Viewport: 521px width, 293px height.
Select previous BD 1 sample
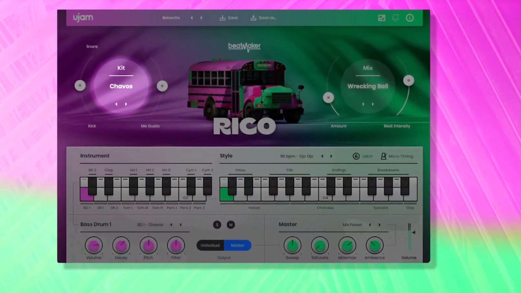(x=171, y=225)
